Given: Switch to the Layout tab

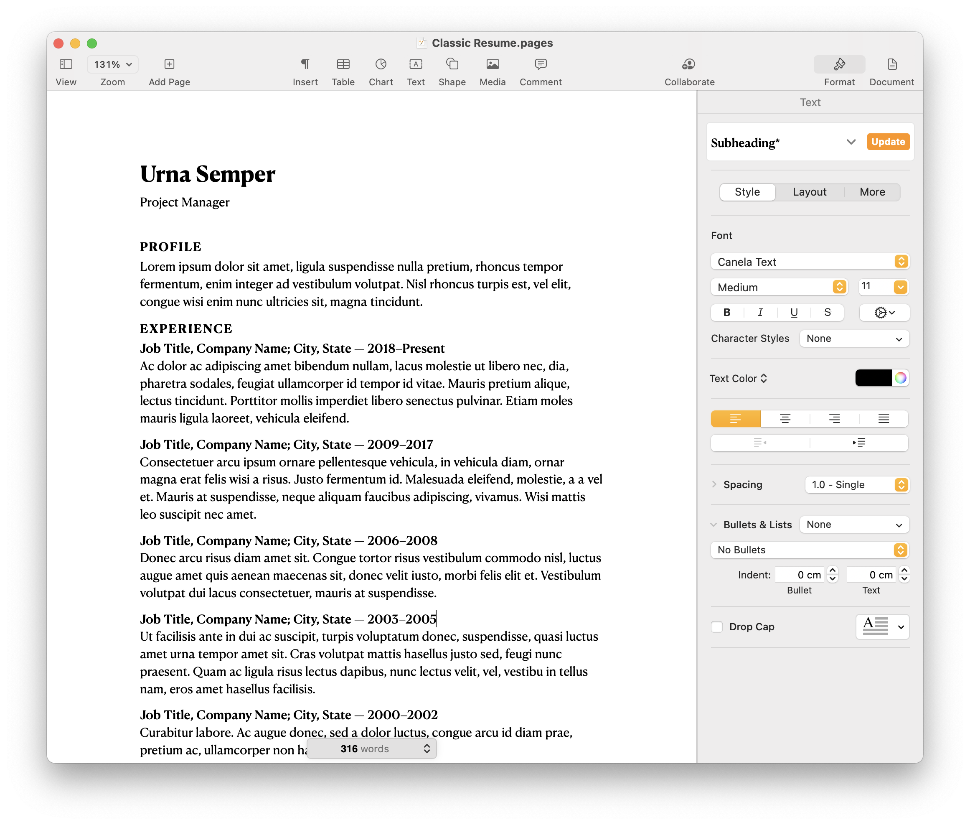Looking at the screenshot, I should pos(810,191).
